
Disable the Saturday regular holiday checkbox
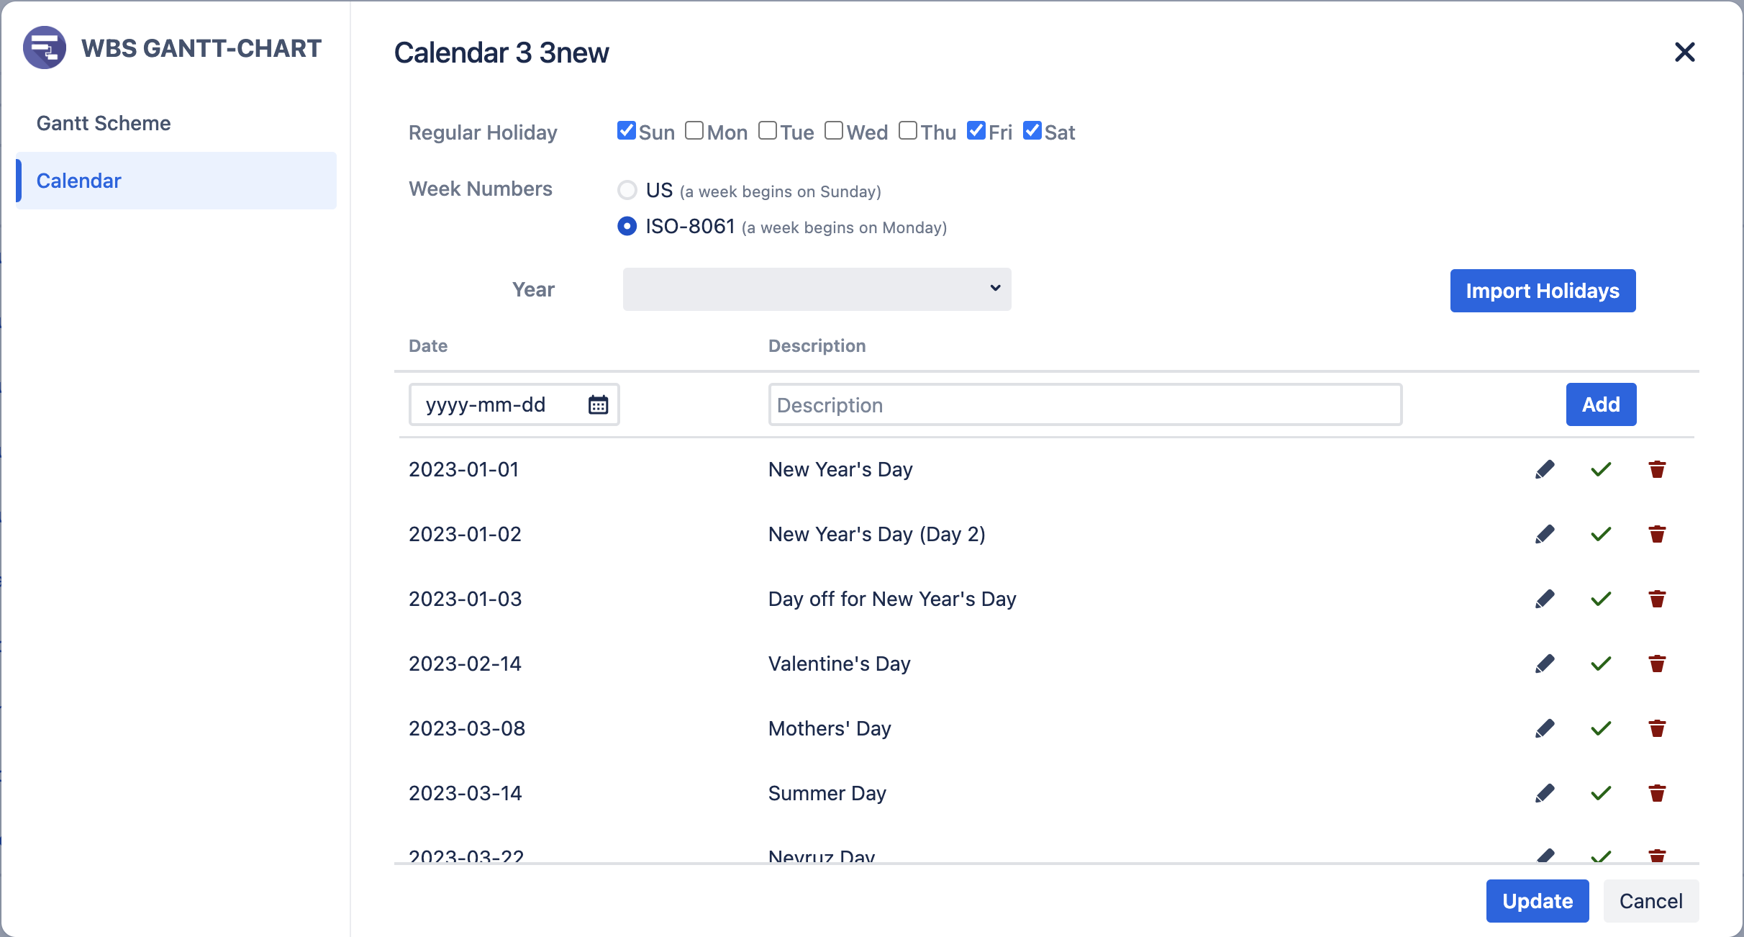point(1031,130)
